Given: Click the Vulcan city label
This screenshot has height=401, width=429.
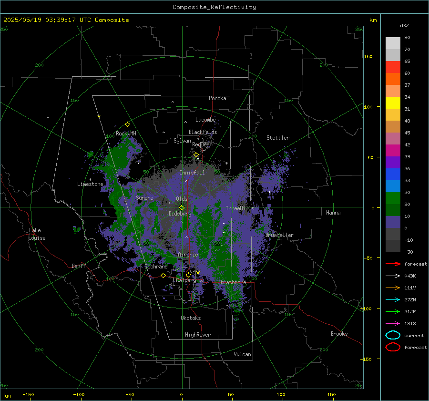Looking at the screenshot, I should tap(243, 354).
